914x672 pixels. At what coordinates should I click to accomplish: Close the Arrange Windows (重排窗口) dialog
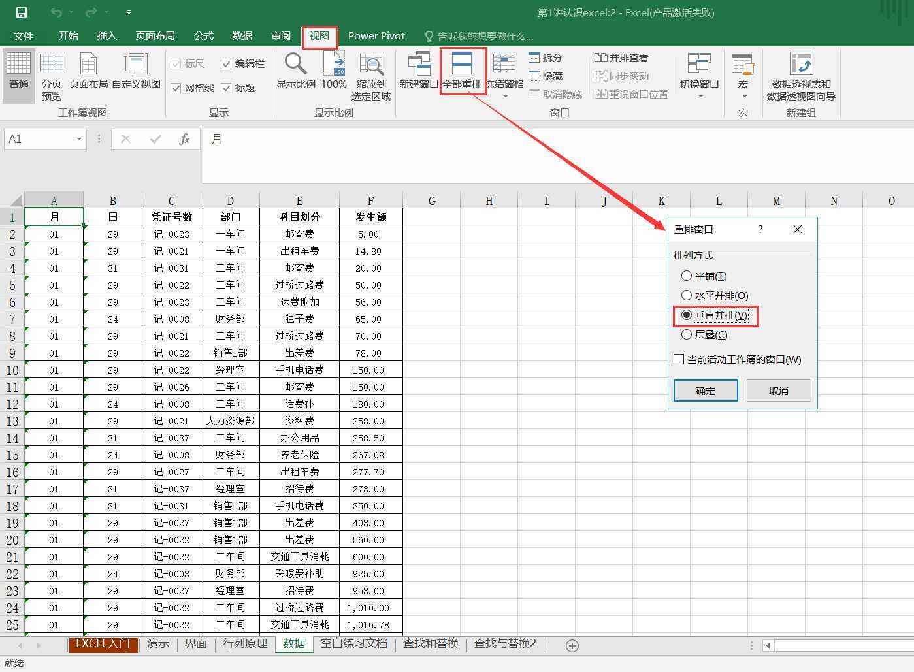click(798, 229)
